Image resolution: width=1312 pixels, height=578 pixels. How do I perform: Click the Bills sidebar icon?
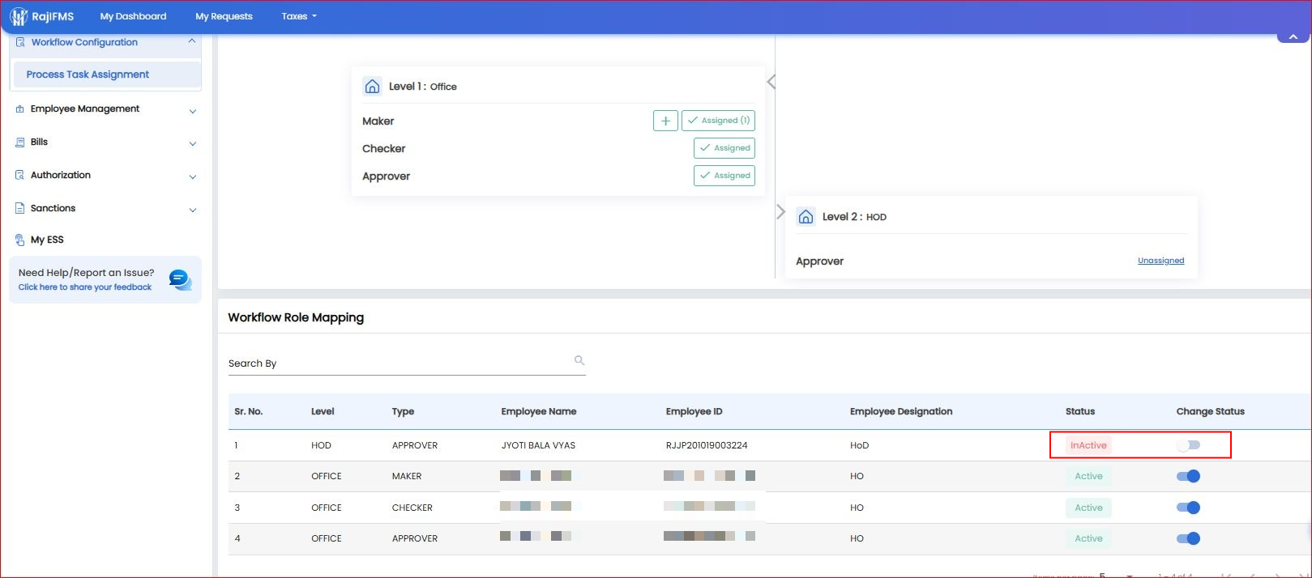[x=20, y=142]
